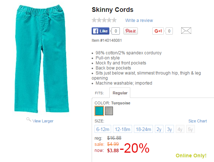The width and height of the screenshot is (214, 162).
Task: Click the Facebook like count bubble
Action: (x=115, y=31)
